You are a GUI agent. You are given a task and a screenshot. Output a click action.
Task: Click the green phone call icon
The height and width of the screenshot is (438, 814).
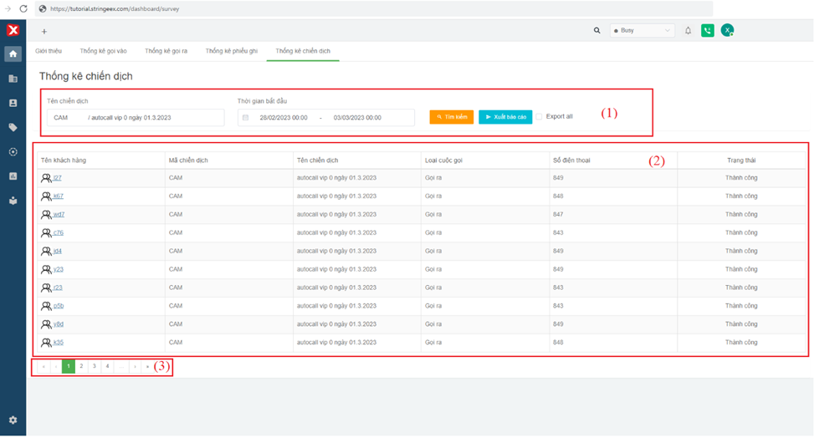click(x=708, y=31)
